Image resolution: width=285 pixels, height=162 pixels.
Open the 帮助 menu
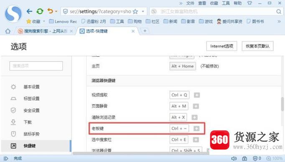point(237,3)
